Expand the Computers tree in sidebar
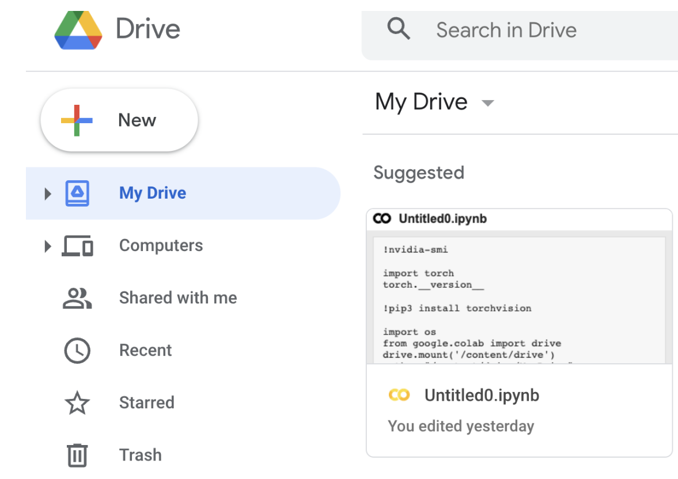 (48, 246)
